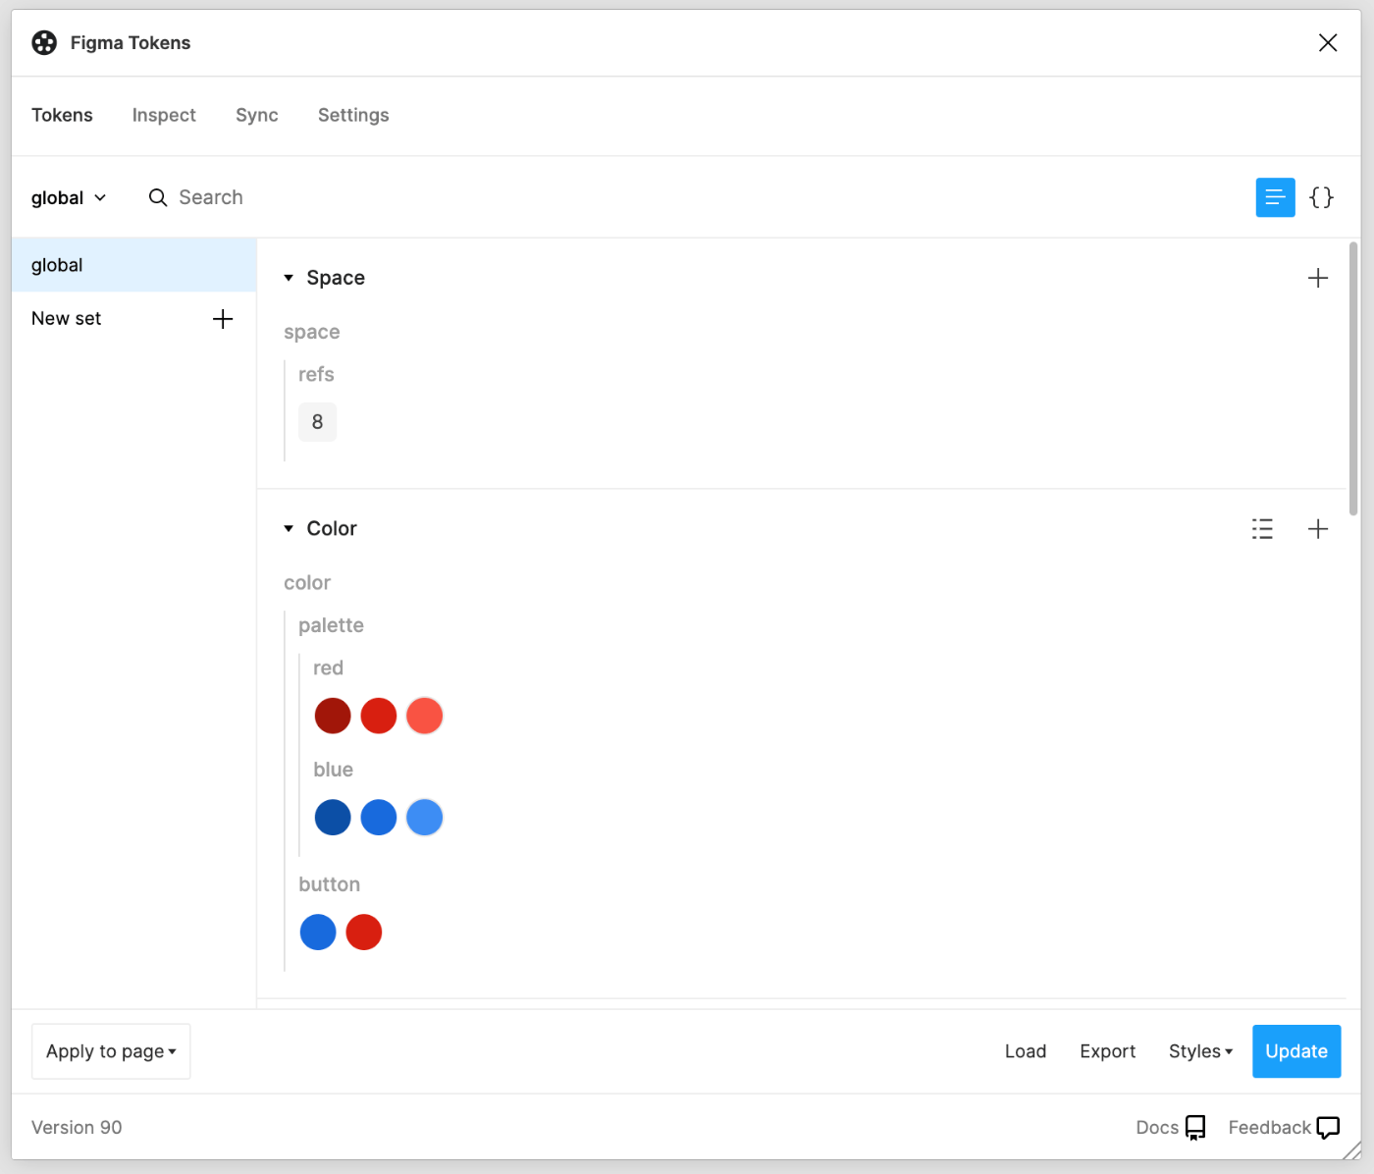
Task: Focus the Search input field
Action: [211, 197]
